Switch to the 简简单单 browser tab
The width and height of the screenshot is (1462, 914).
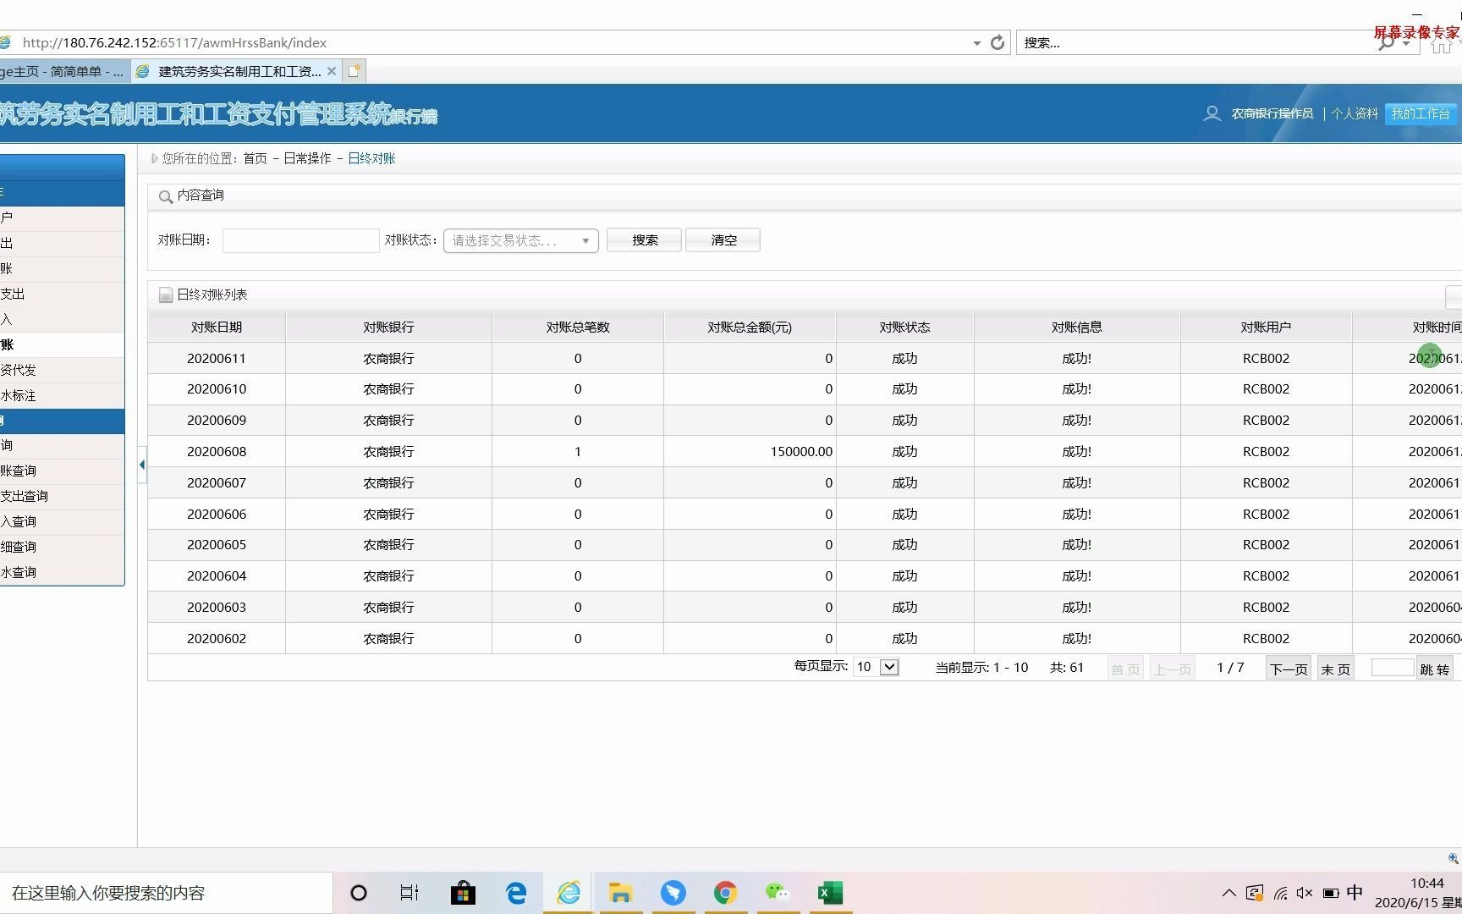point(64,71)
